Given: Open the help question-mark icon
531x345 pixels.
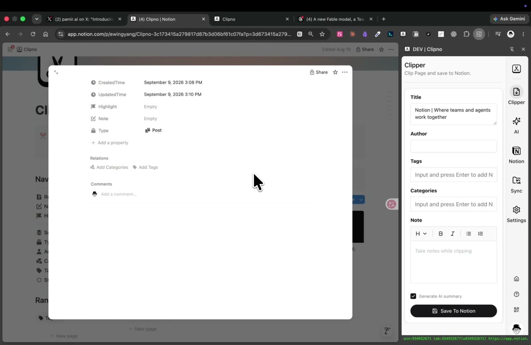Looking at the screenshot, I should click(516, 294).
